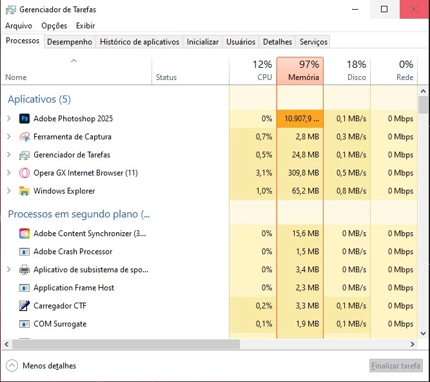Click the Menos detalhes circle arrow icon
The width and height of the screenshot is (430, 382).
(12, 365)
